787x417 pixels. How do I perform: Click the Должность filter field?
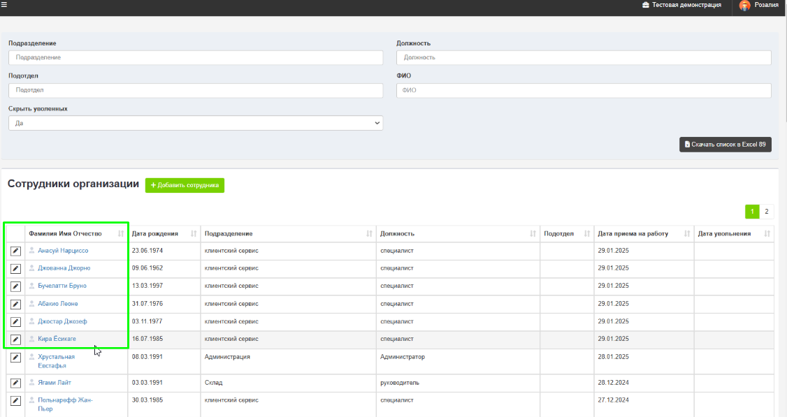pos(584,57)
